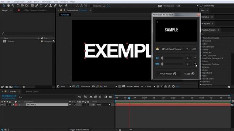
Task: Click the snapshot camera icon in viewer
Action: [x=94, y=87]
